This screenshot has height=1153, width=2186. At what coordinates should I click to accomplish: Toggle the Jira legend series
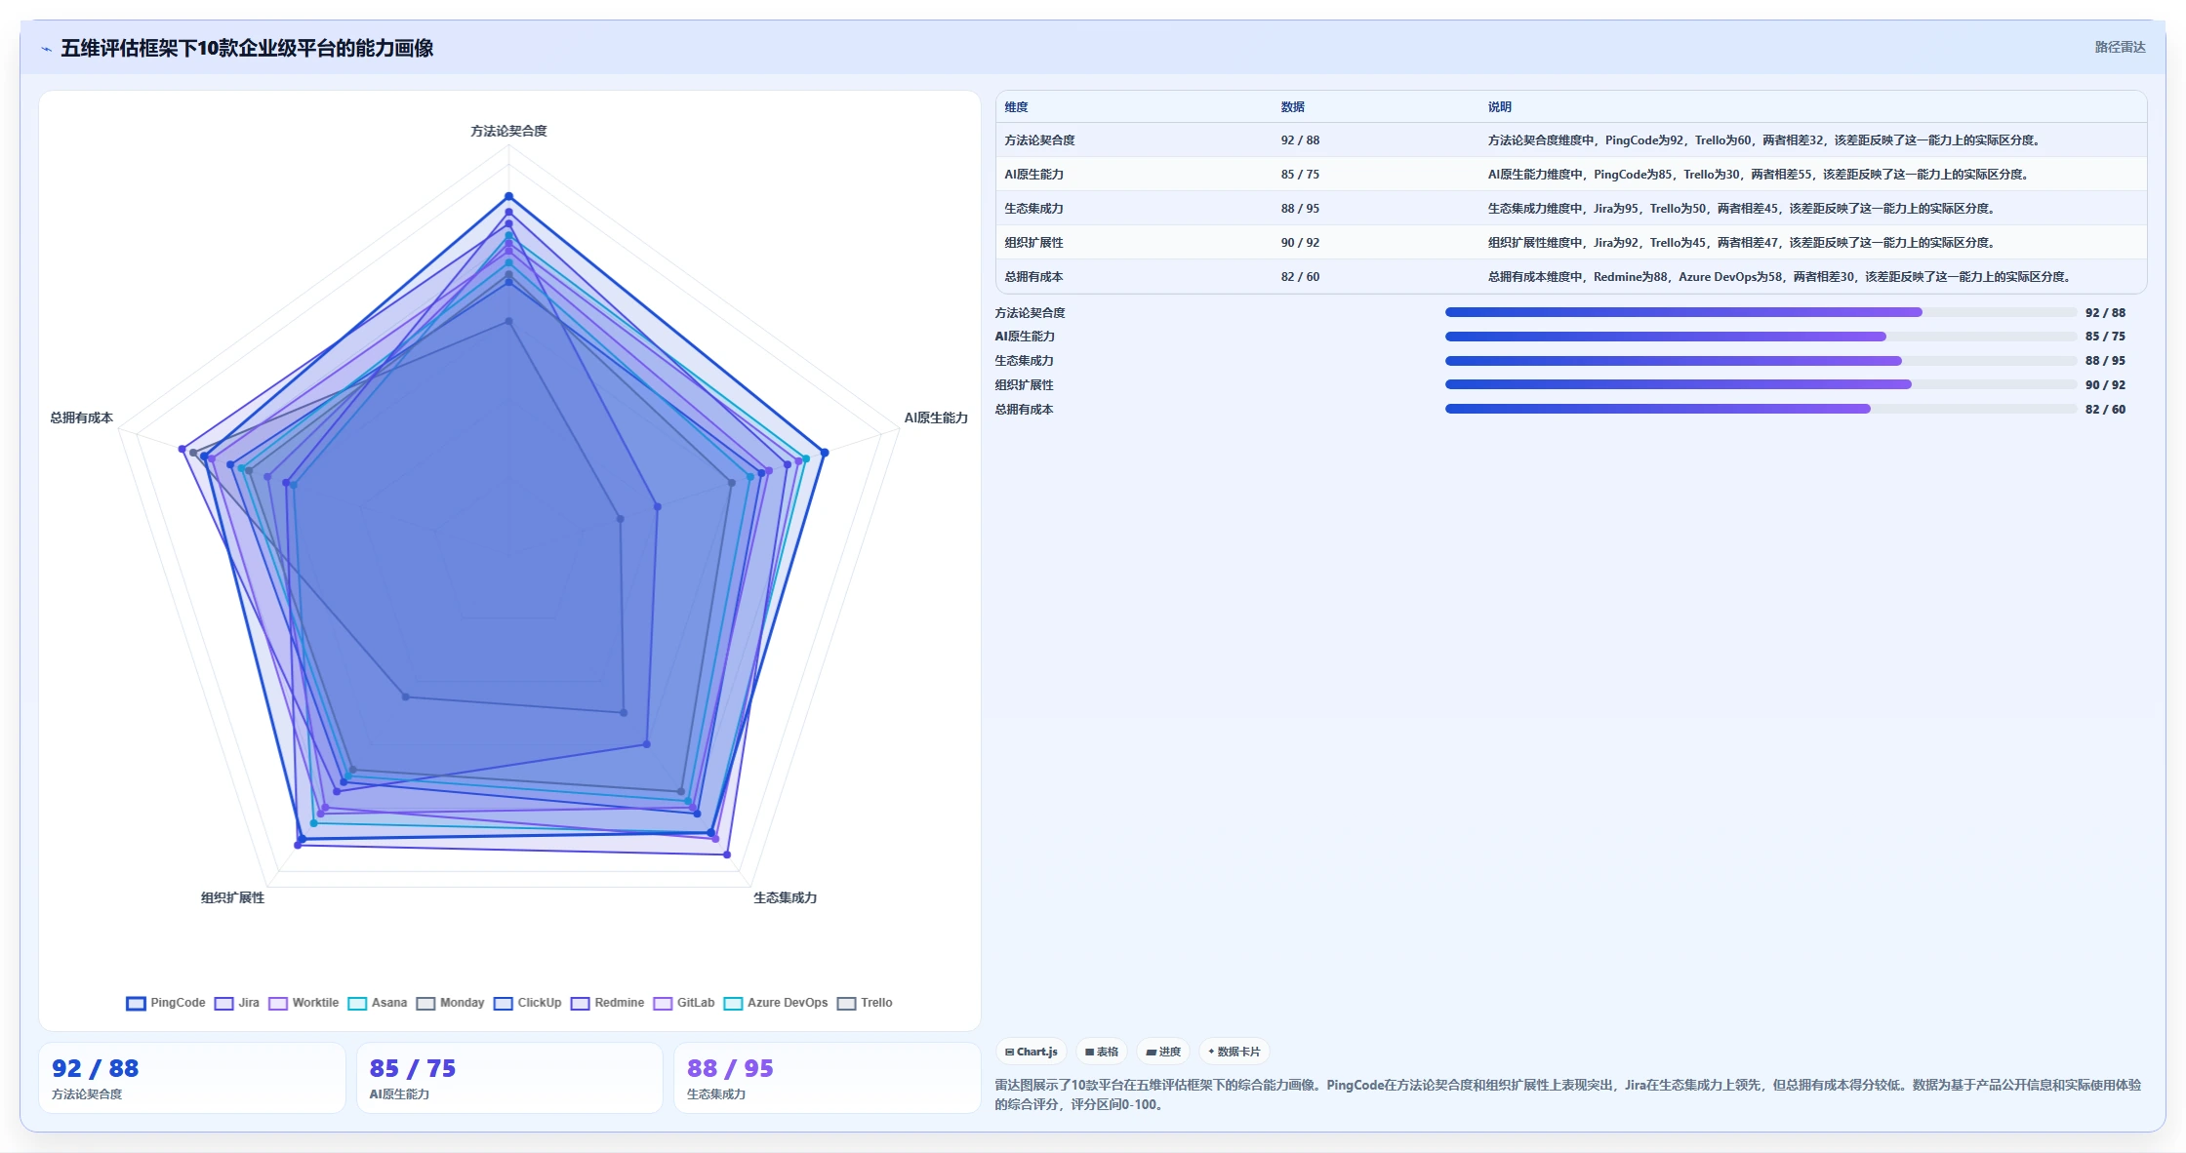[x=237, y=1003]
